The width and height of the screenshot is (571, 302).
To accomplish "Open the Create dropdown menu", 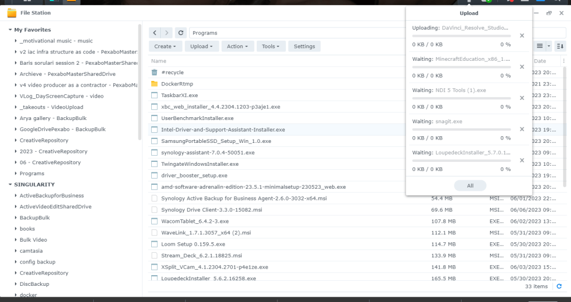I will tap(165, 46).
